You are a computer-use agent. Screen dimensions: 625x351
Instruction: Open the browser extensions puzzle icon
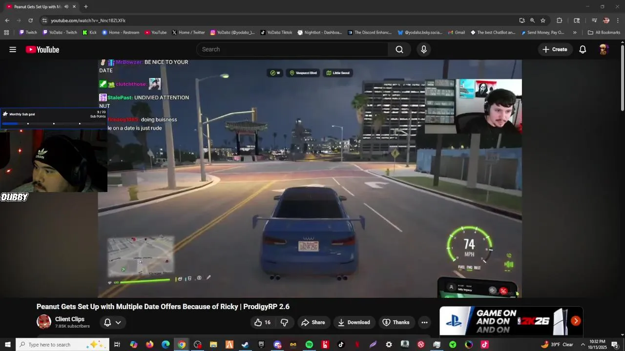tap(560, 20)
